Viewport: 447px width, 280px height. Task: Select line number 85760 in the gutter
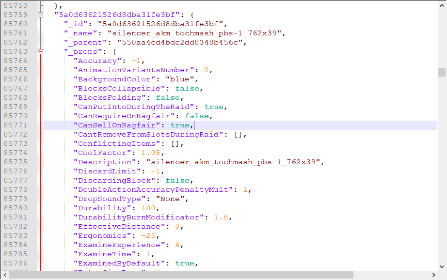[x=16, y=24]
